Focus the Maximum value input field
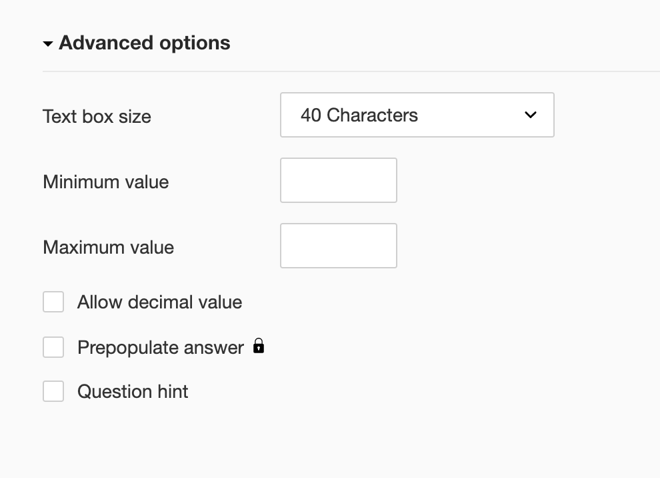Screen dimensions: 660x478 coord(338,246)
